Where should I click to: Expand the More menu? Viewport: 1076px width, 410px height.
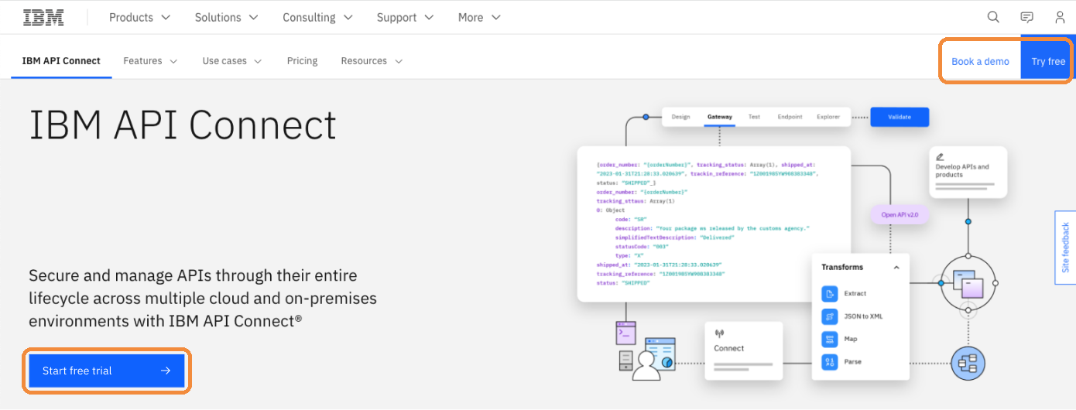pyautogui.click(x=479, y=17)
